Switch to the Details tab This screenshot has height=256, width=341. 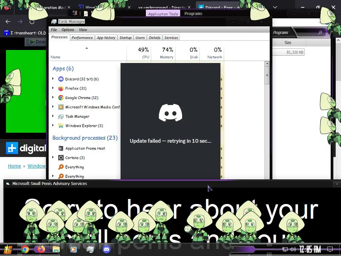coord(155,38)
